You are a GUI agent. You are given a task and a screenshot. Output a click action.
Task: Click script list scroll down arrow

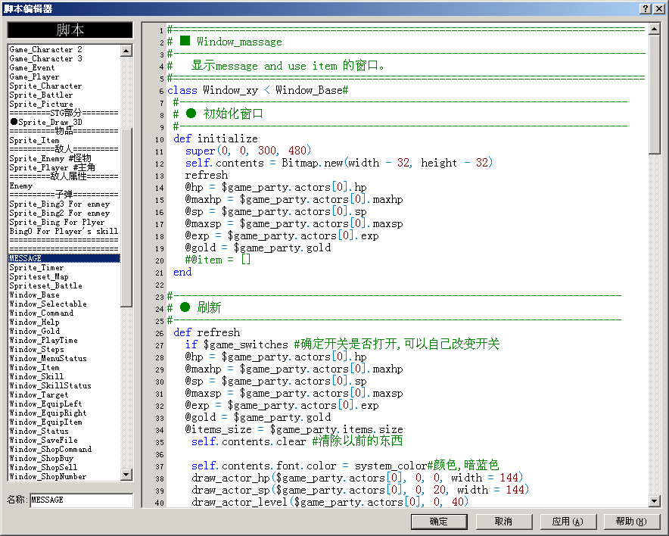pyautogui.click(x=126, y=474)
